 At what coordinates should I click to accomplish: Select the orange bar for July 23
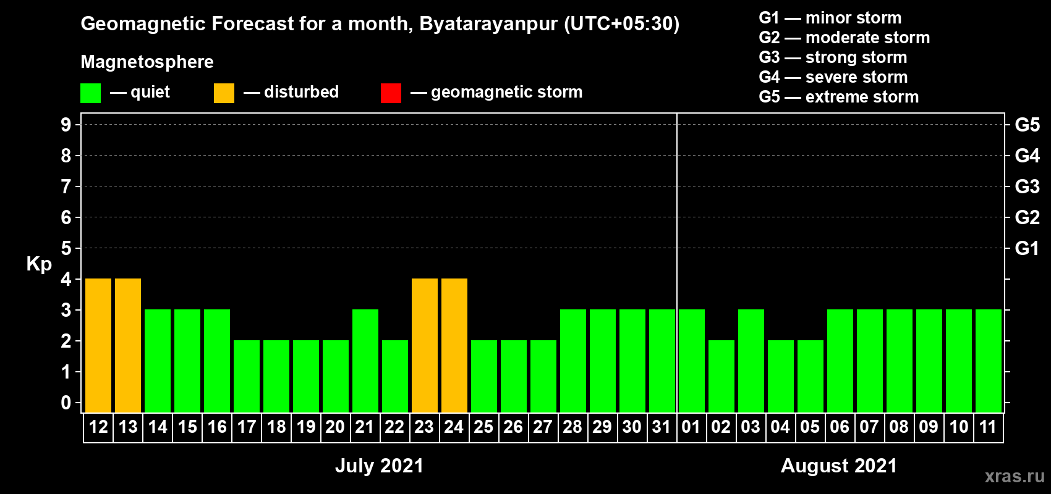coord(425,345)
